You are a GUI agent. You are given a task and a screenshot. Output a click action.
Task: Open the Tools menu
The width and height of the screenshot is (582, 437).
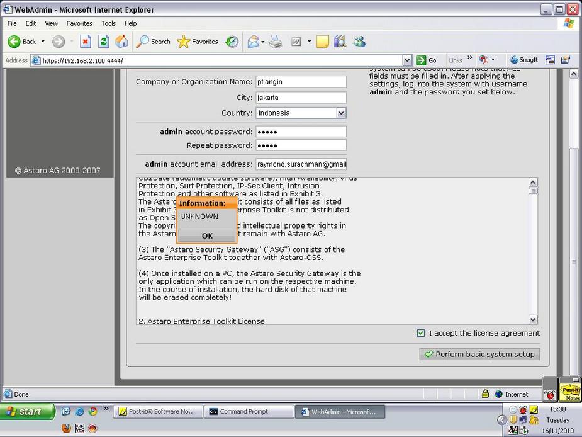[108, 23]
